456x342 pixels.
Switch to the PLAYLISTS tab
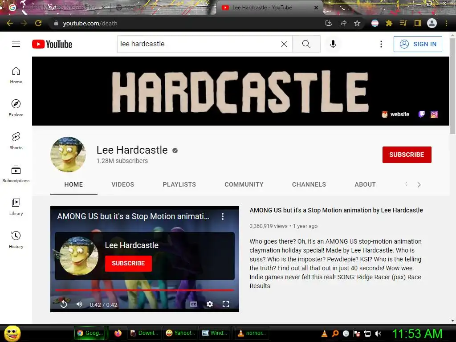(179, 184)
